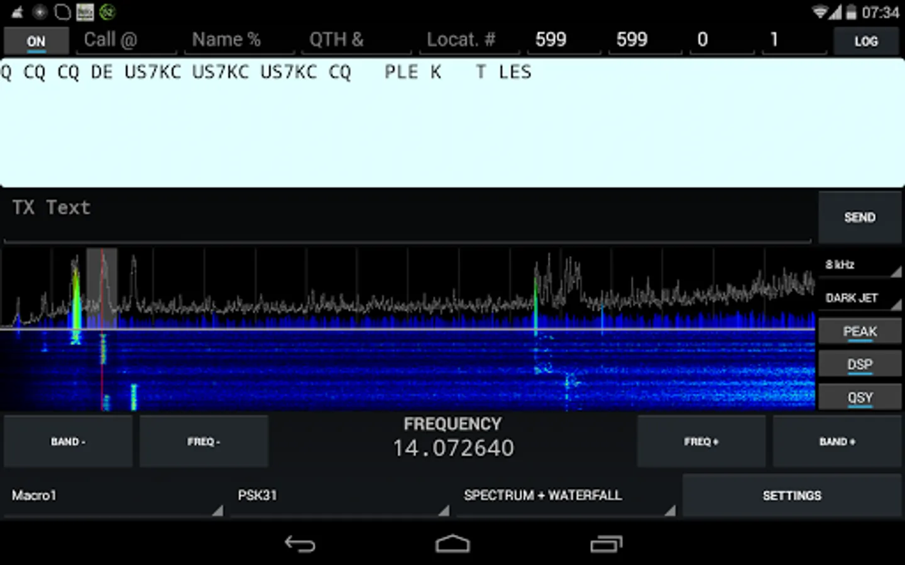Open the Macro1 dropdown
The height and width of the screenshot is (565, 905).
click(x=113, y=496)
